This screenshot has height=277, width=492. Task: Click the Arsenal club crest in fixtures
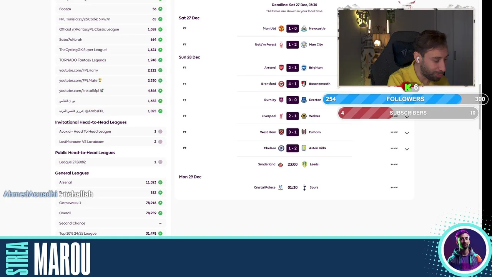[x=281, y=68]
